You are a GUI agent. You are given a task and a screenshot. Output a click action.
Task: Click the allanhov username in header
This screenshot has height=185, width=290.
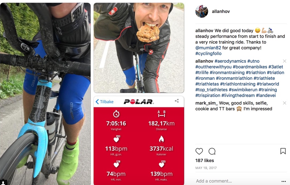(x=221, y=11)
